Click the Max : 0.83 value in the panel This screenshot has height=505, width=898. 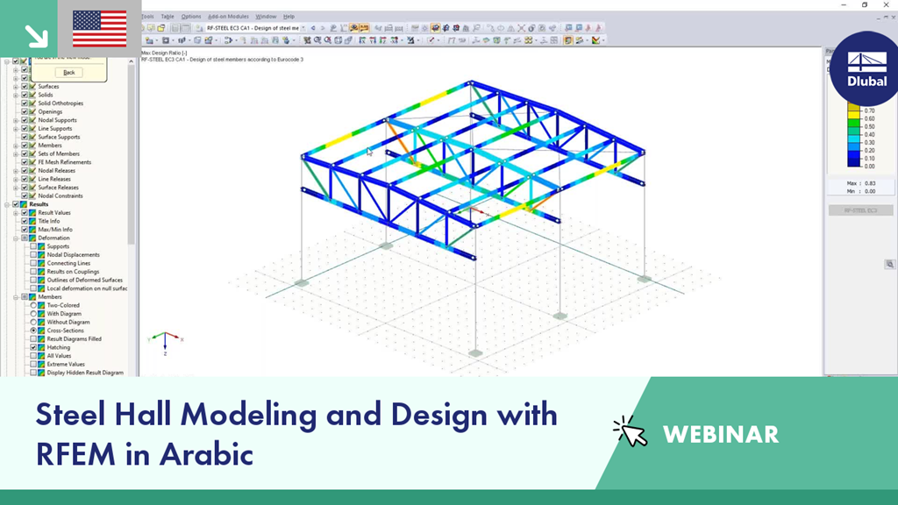click(x=861, y=183)
